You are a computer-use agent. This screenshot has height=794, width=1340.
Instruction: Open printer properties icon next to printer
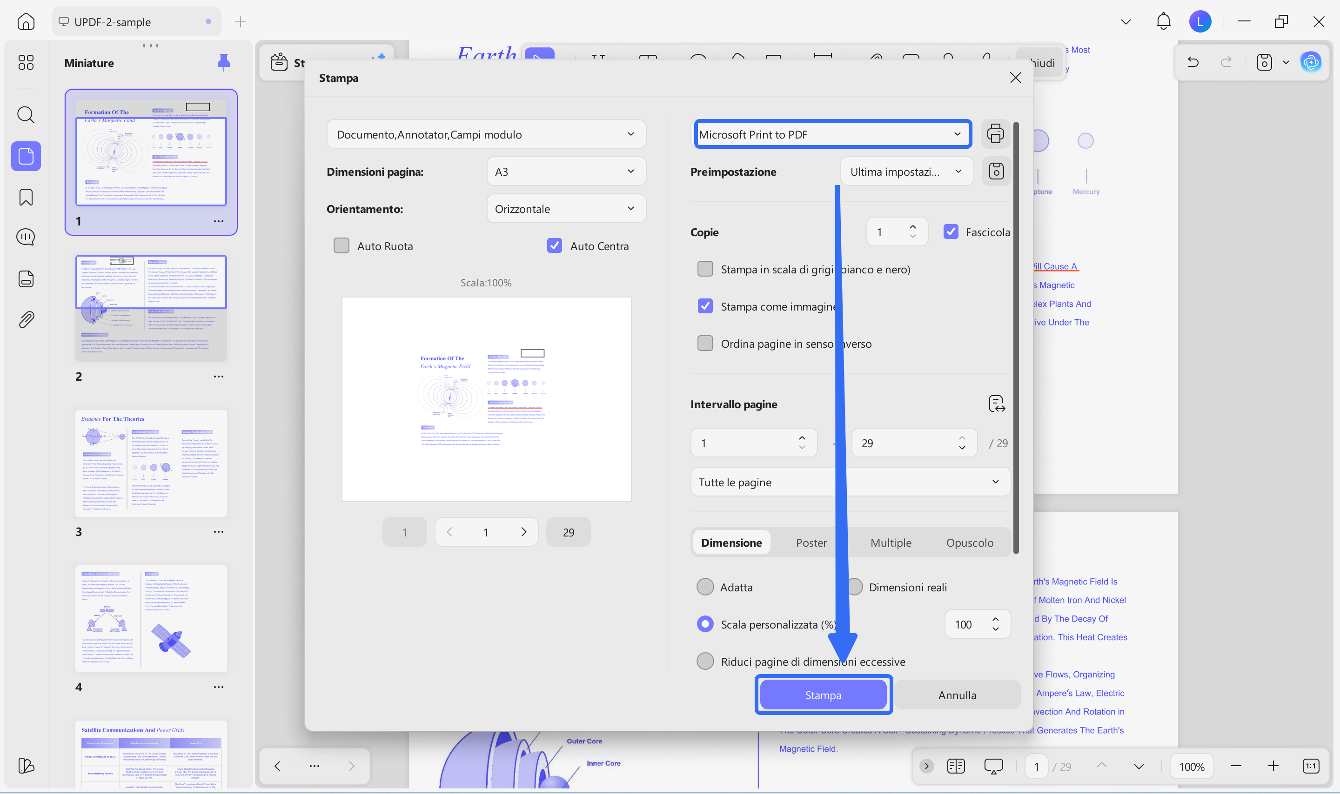click(x=995, y=134)
